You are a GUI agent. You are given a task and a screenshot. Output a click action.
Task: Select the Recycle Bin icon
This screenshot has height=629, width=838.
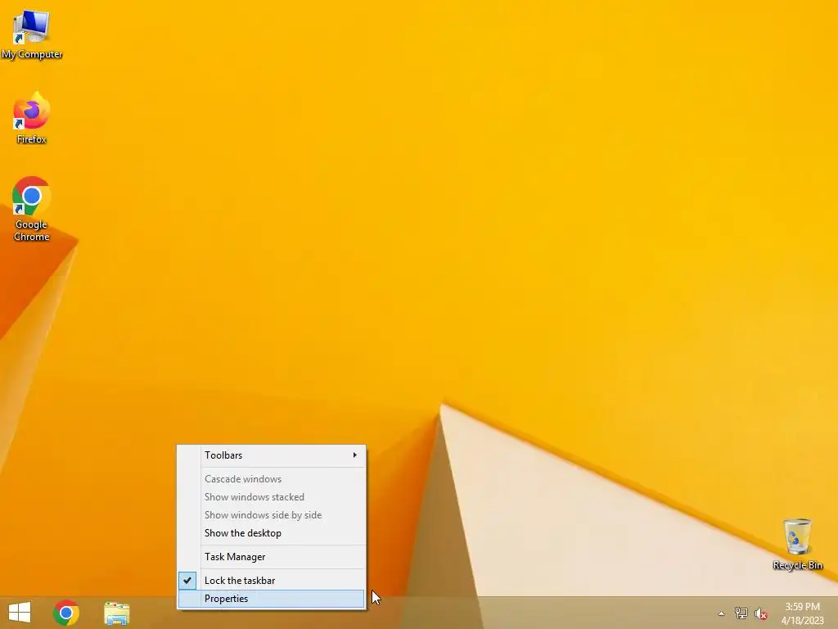coord(797,544)
